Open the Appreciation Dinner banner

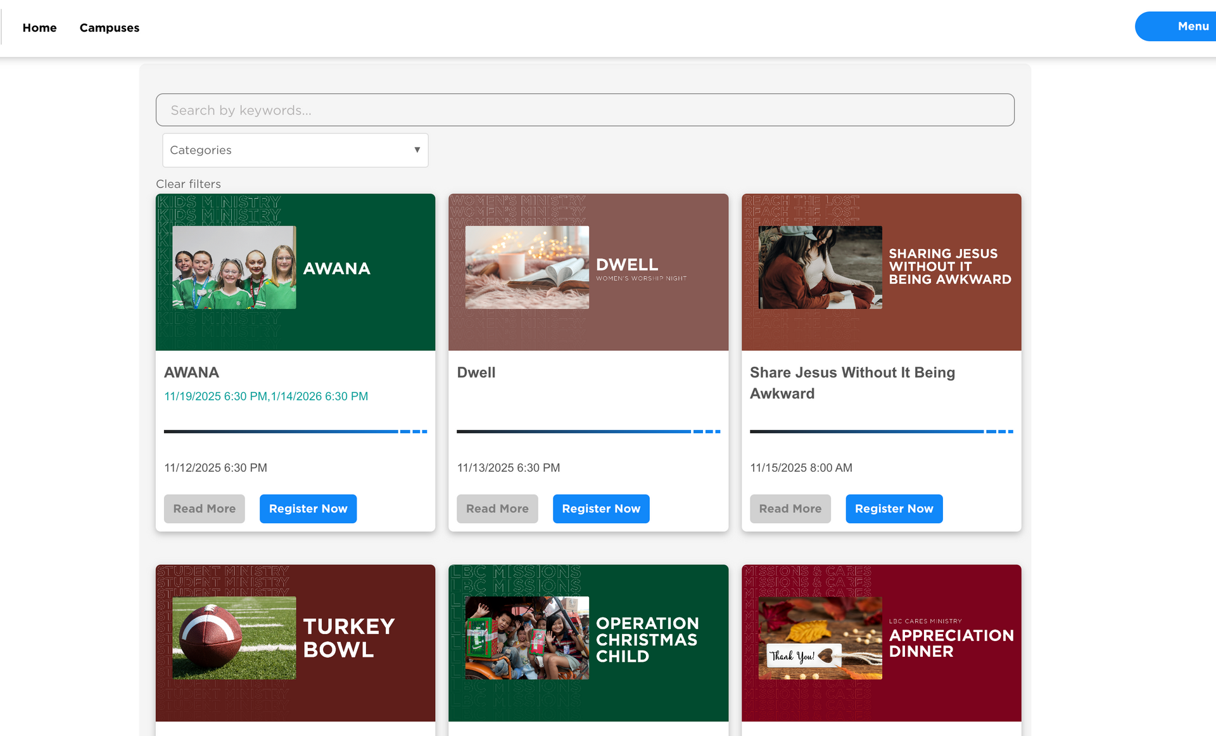tap(881, 642)
